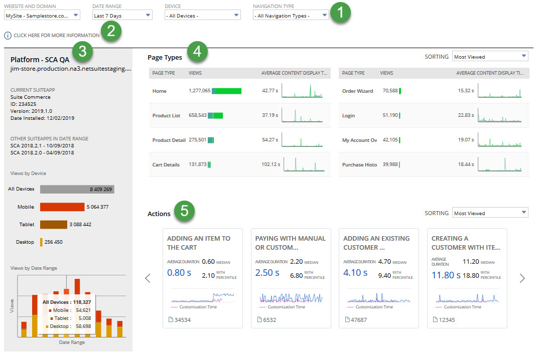Click 'Version: 2019.1.0' text
Image resolution: width=537 pixels, height=357 pixels.
31,111
